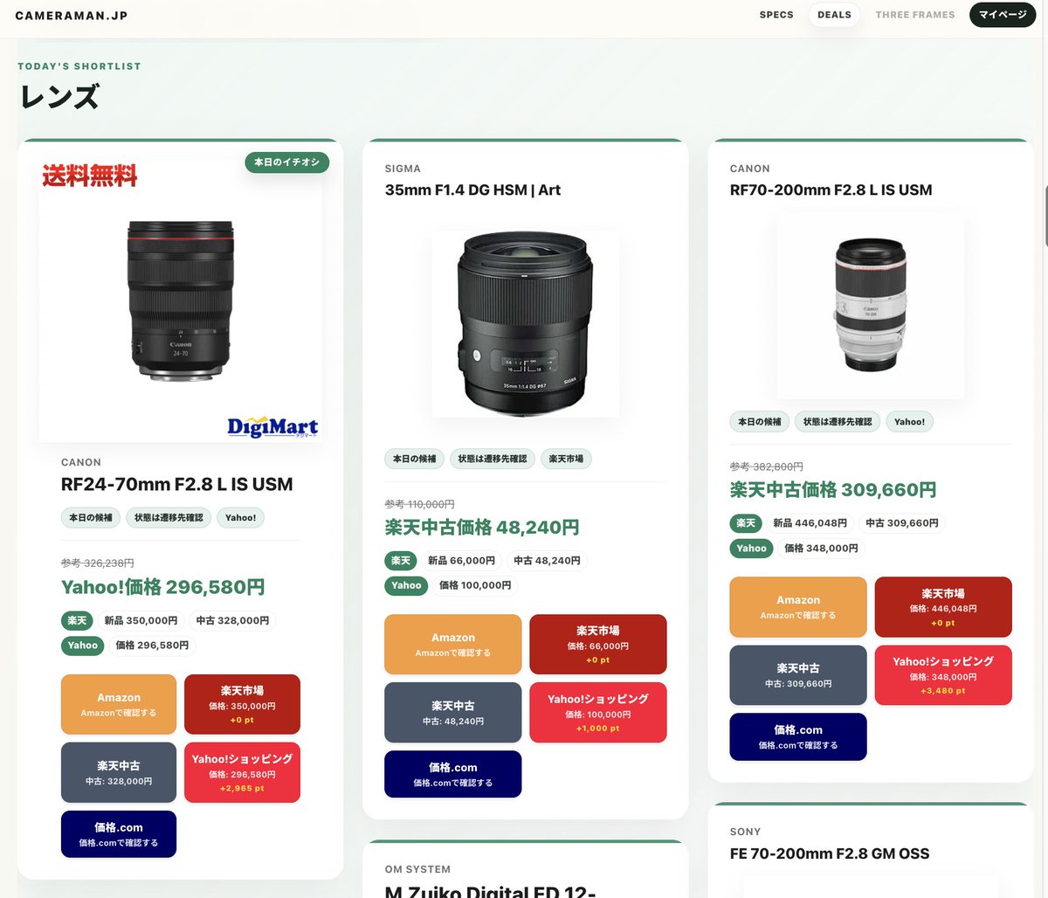
Task: Open RF24-70mm F2.8 L IS USM title
Action: (177, 484)
